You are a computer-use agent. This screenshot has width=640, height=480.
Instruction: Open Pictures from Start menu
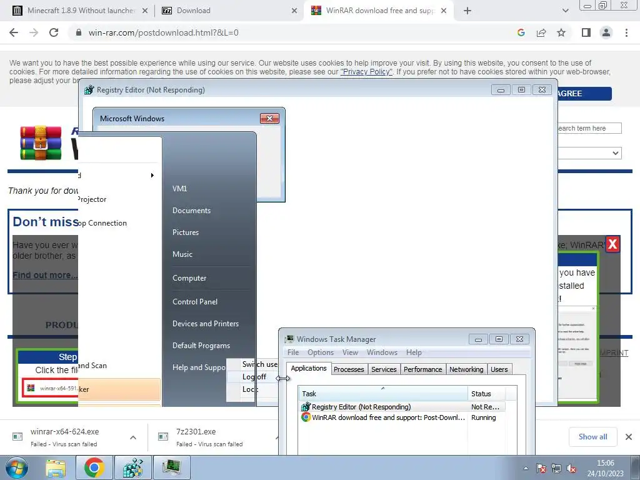[x=185, y=232]
